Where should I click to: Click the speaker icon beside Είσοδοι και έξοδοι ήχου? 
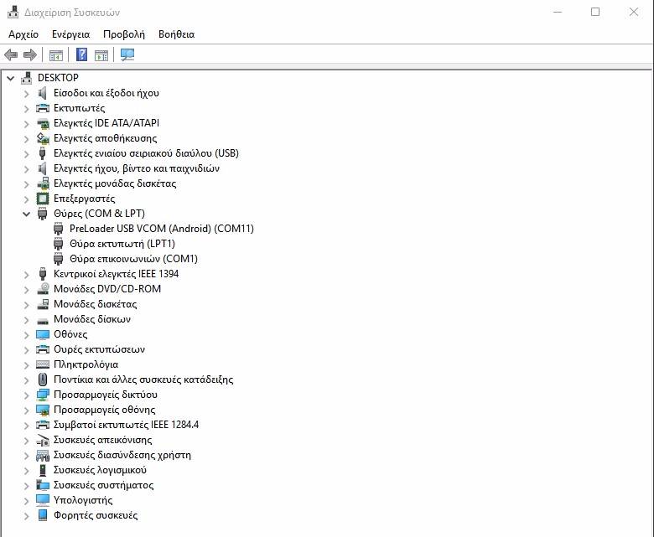[x=44, y=93]
